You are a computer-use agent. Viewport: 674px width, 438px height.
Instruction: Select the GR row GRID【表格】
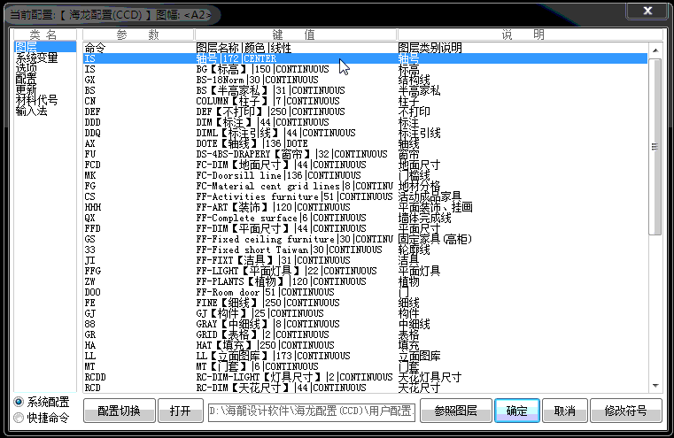[x=366, y=335]
